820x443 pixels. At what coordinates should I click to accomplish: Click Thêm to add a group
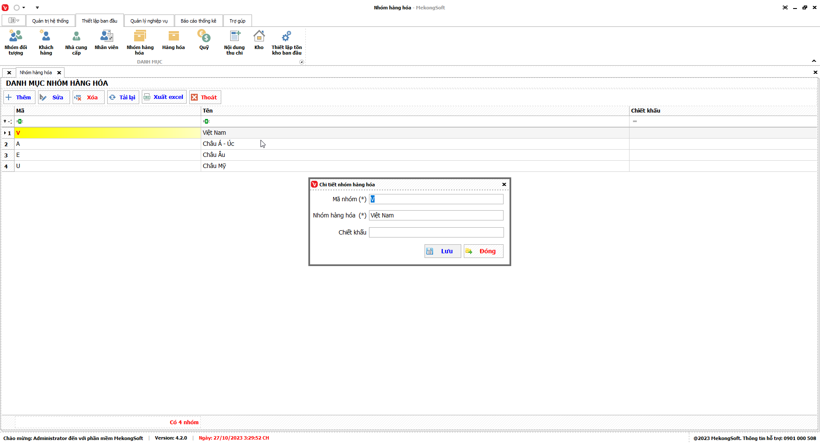19,97
